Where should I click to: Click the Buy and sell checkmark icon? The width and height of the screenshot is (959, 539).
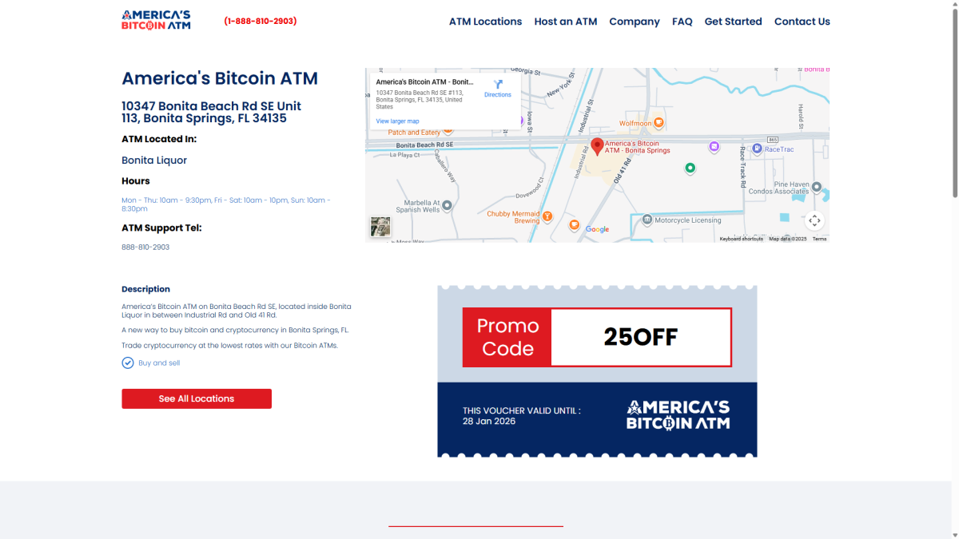click(x=128, y=363)
